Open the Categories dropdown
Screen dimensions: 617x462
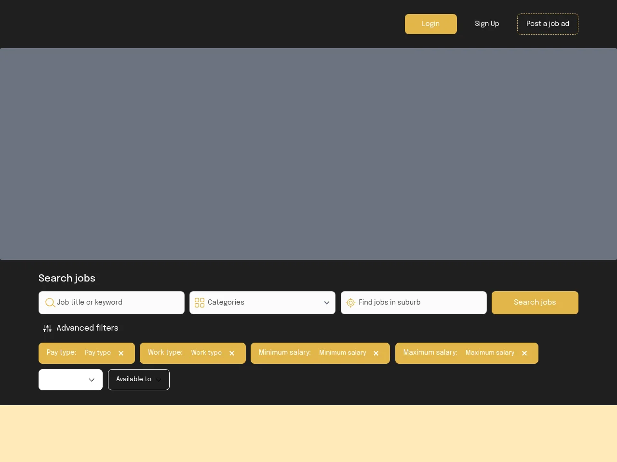262,303
